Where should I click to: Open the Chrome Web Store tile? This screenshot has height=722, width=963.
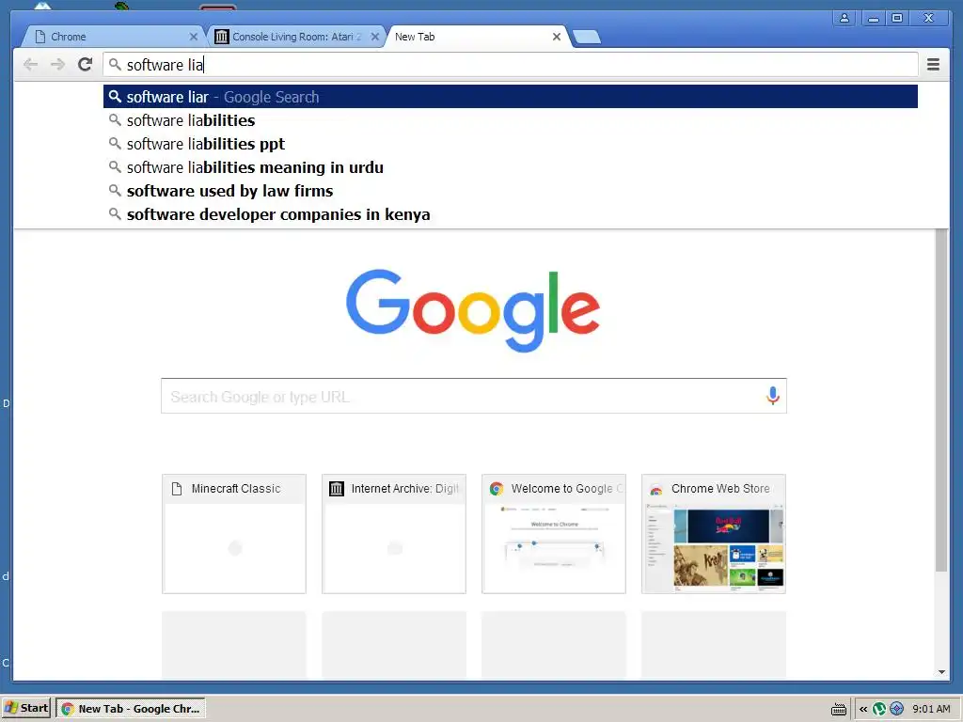tap(714, 534)
